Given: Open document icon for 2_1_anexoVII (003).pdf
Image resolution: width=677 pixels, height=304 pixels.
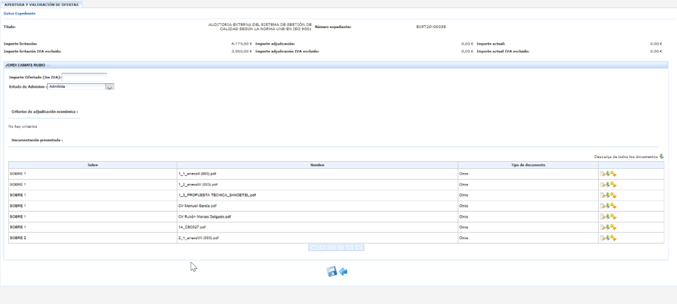Looking at the screenshot, I should pyautogui.click(x=602, y=238).
